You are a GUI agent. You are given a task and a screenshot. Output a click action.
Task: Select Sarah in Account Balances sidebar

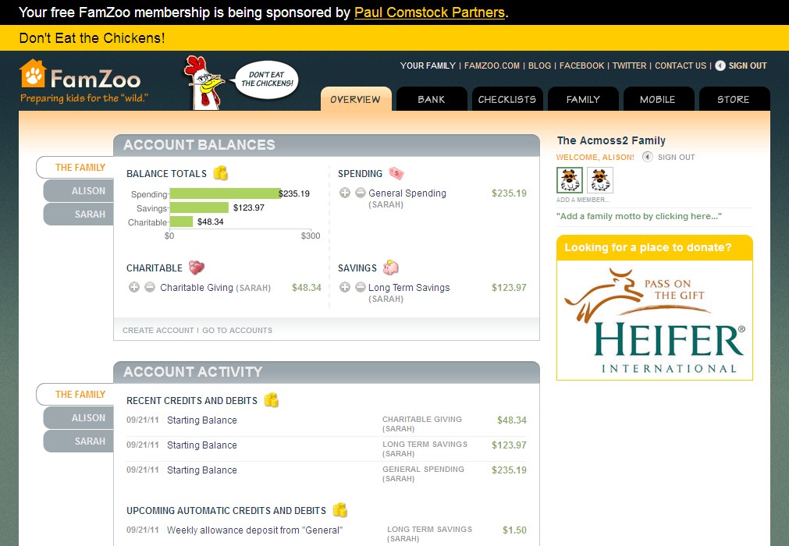click(x=79, y=214)
